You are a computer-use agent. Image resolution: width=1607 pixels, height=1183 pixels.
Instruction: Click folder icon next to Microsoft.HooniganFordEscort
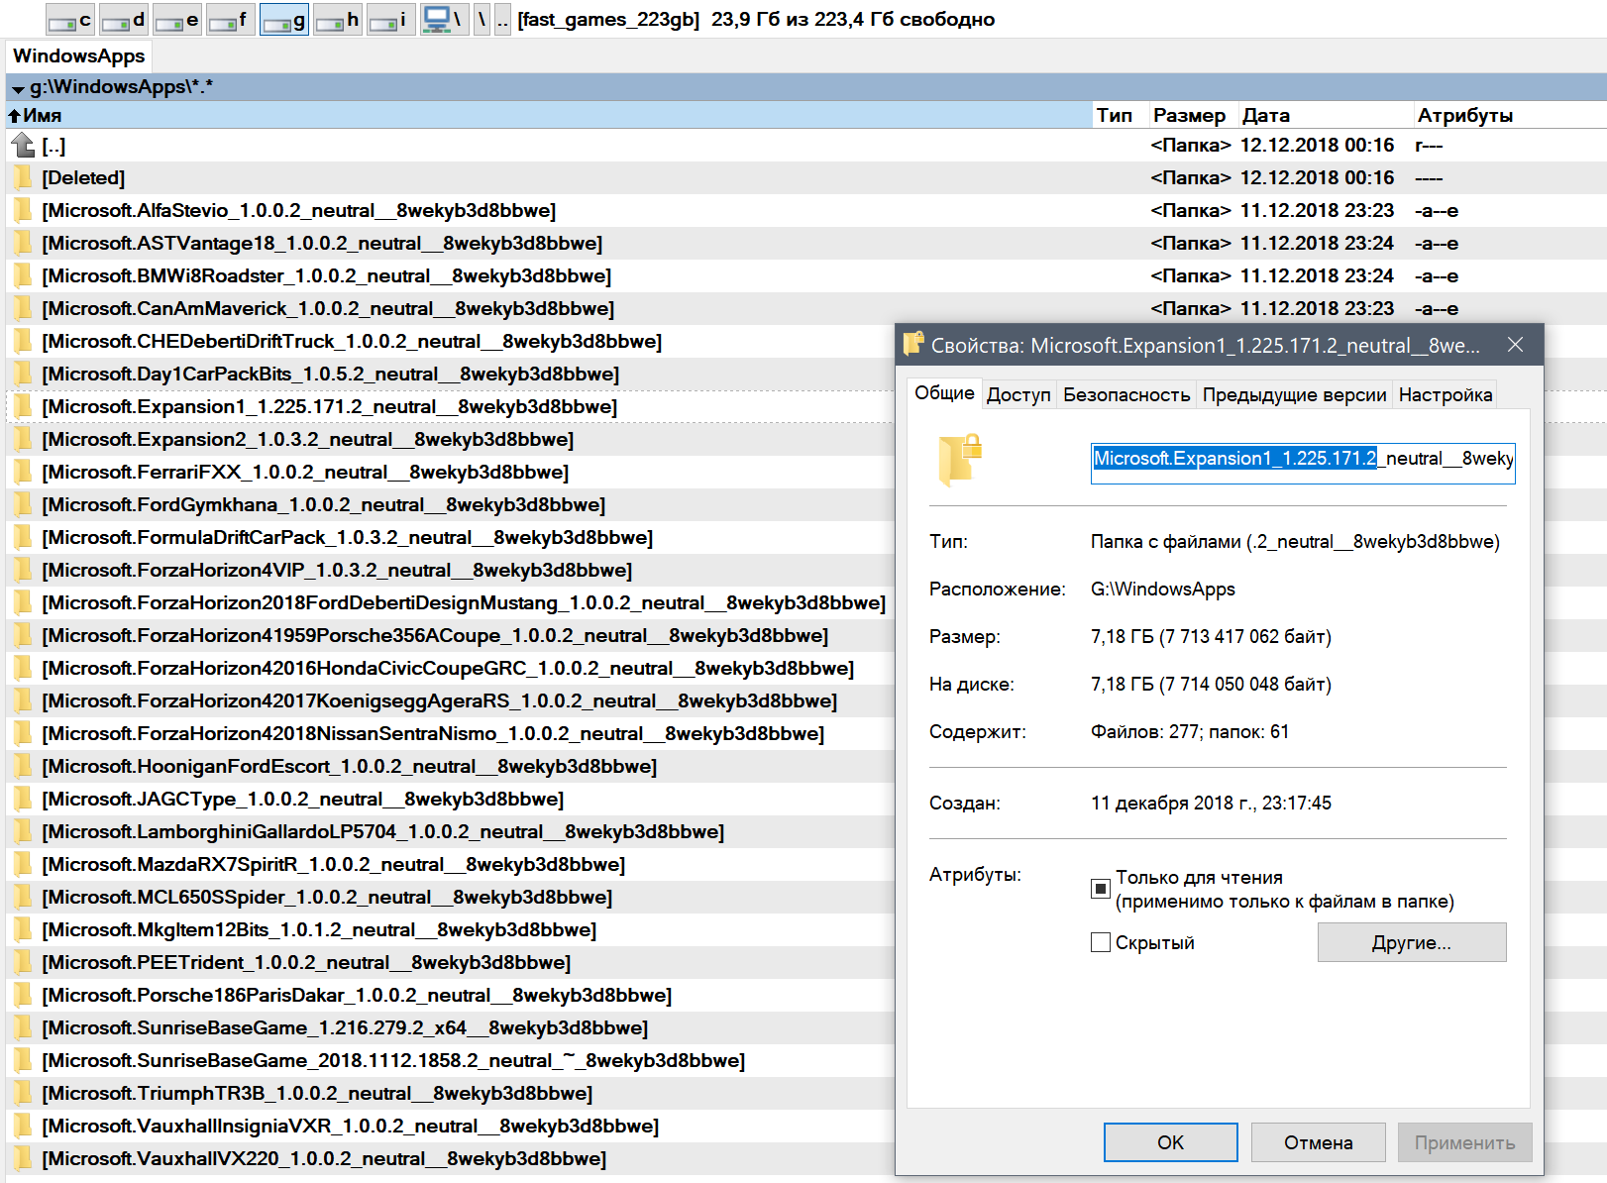pyautogui.click(x=23, y=767)
